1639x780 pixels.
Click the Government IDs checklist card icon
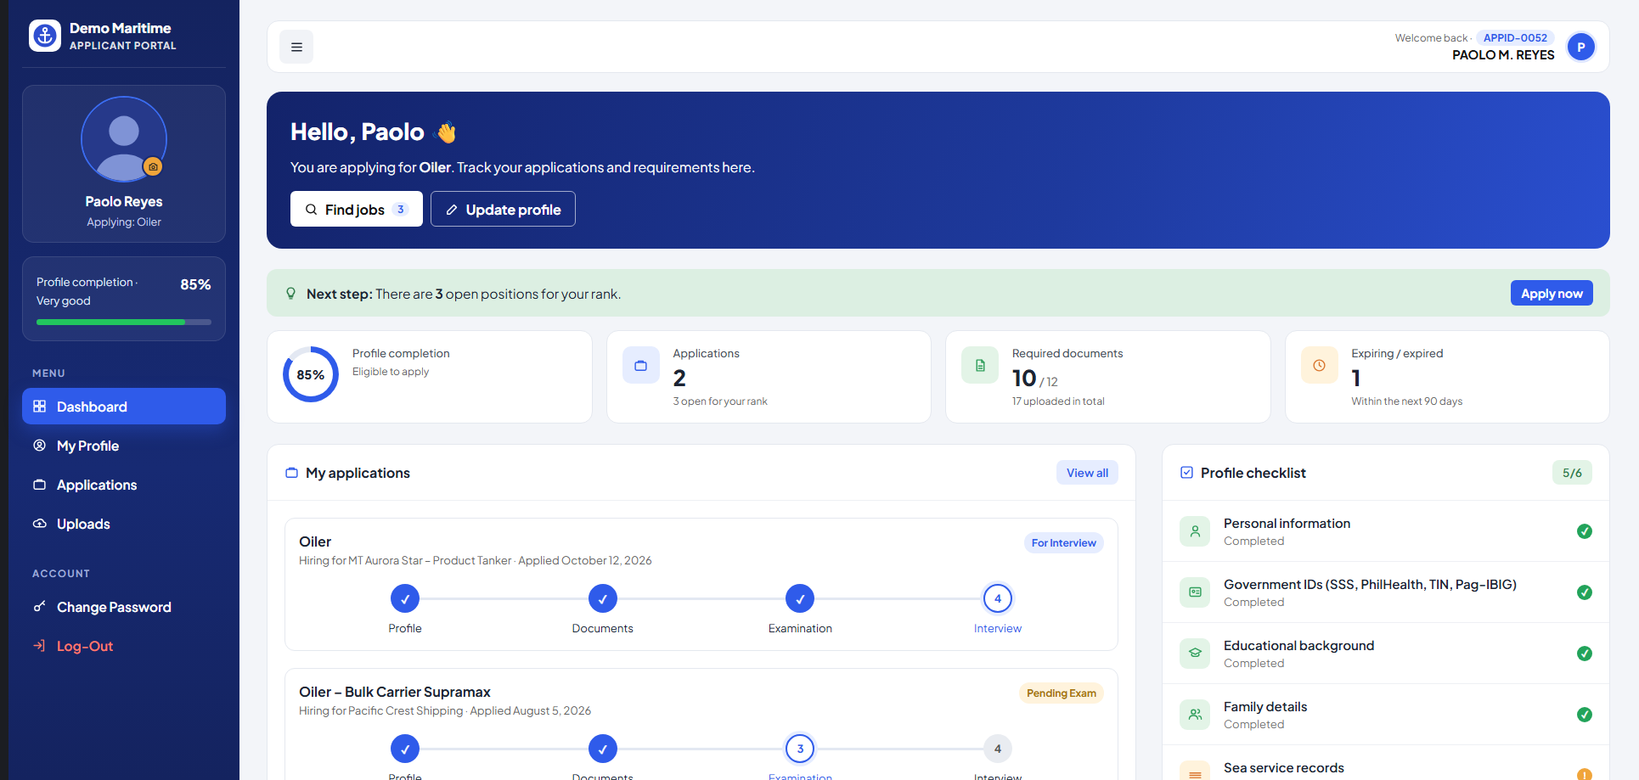click(x=1195, y=592)
